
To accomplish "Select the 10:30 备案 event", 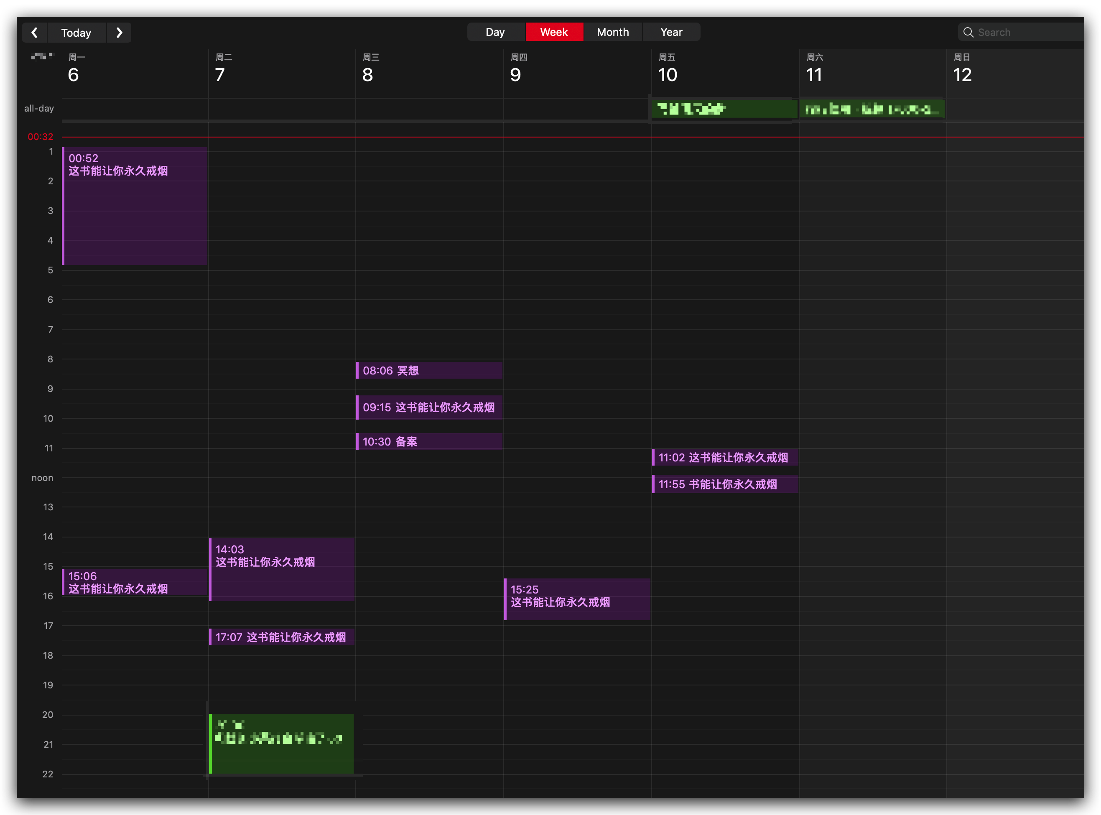I will point(429,441).
